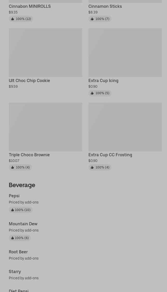The height and width of the screenshot is (292, 167).
Task: Click thumbs-up icon under Extra Cup Icing
Action: [92, 93]
